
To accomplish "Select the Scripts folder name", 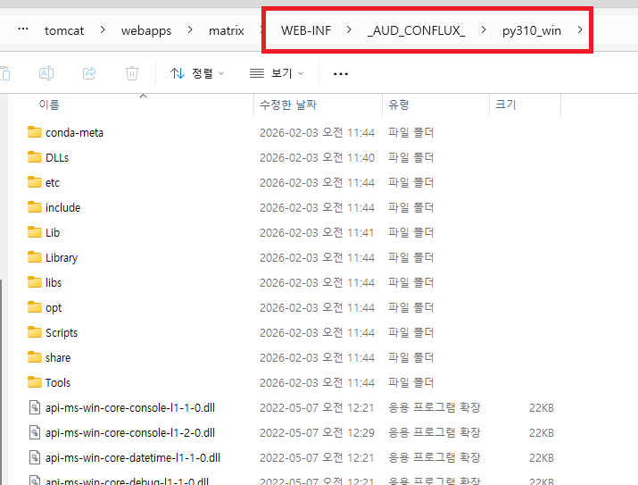I will pos(62,332).
